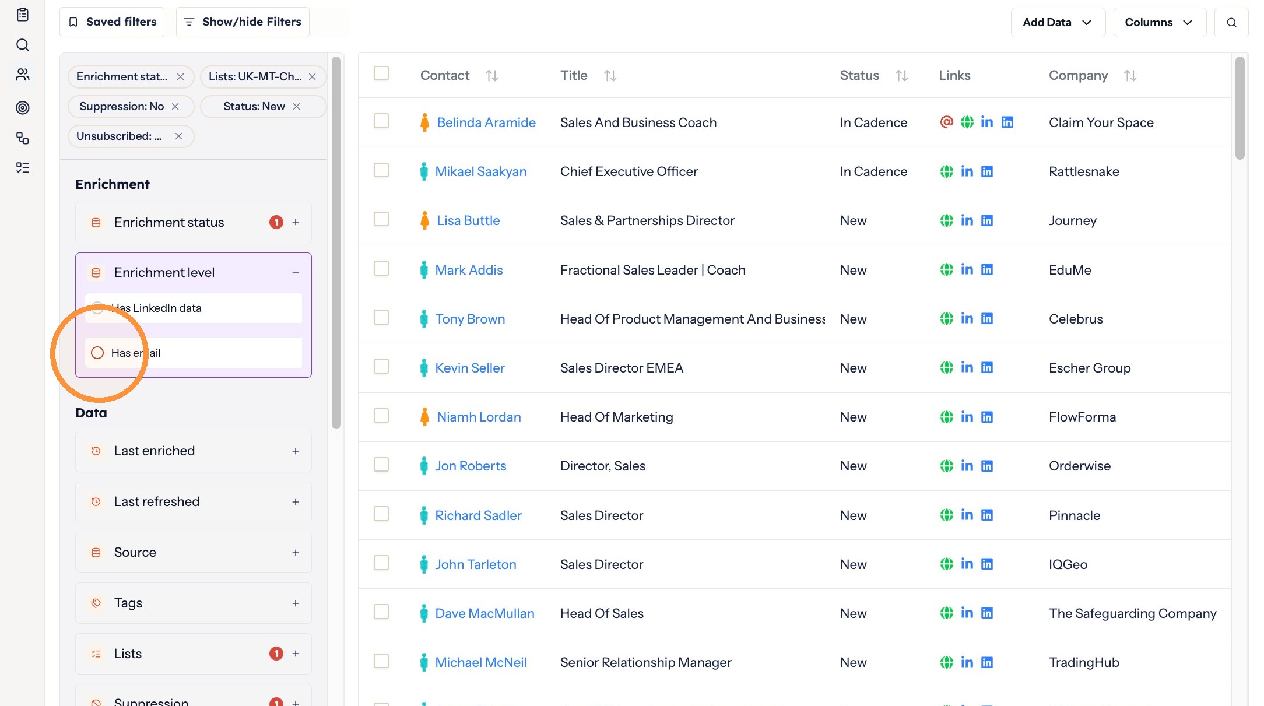Expand the Enrichment status filter
The height and width of the screenshot is (706, 1264).
(x=296, y=222)
